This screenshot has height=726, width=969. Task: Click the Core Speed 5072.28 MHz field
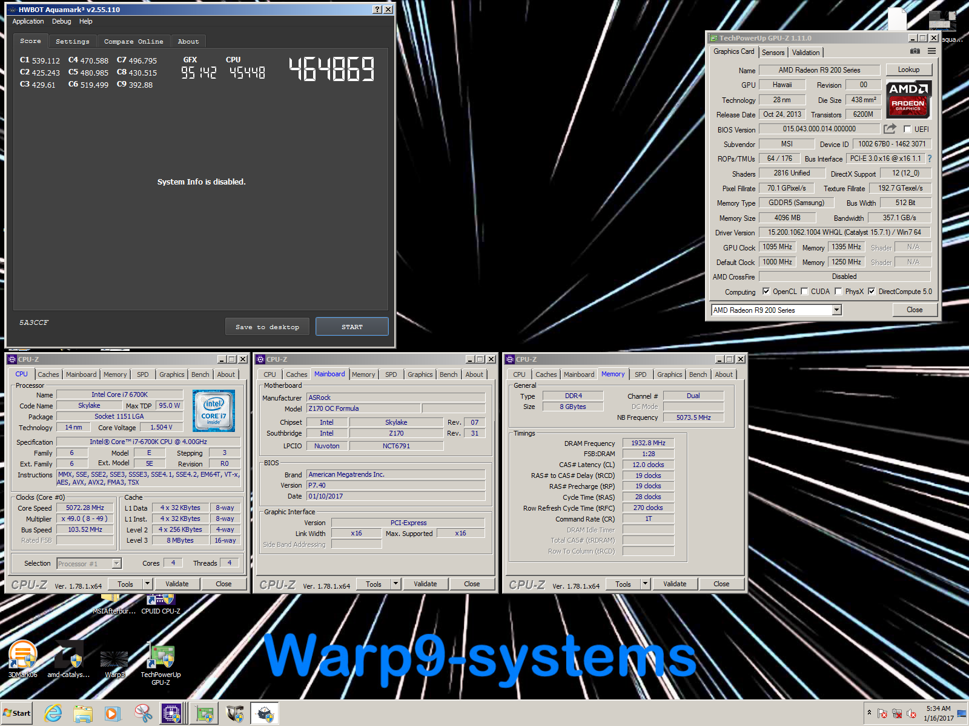point(85,508)
